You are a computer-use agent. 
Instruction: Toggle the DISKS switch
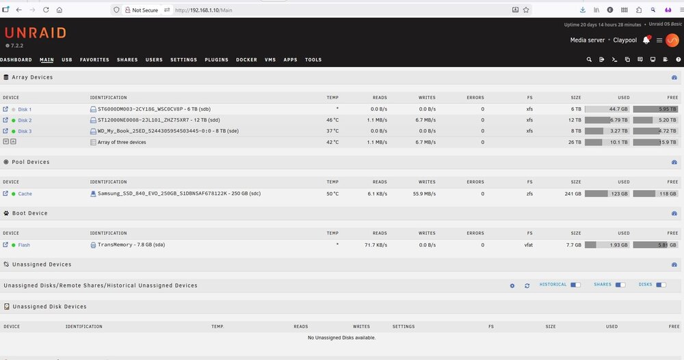tap(661, 285)
